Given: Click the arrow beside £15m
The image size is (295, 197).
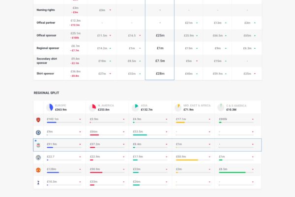Looking at the screenshot, I should point(226,61).
